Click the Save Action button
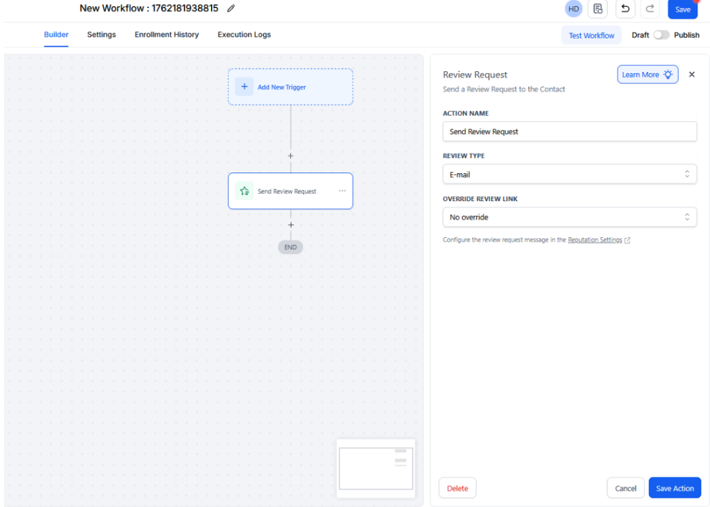This screenshot has width=710, height=507. click(674, 488)
